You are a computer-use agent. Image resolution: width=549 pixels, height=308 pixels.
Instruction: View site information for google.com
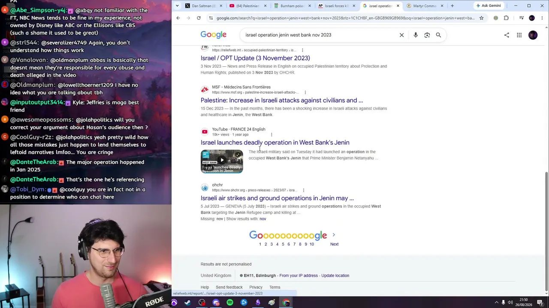(x=211, y=18)
